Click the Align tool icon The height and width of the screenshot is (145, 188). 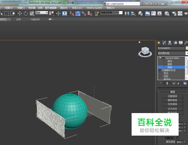[133, 14]
